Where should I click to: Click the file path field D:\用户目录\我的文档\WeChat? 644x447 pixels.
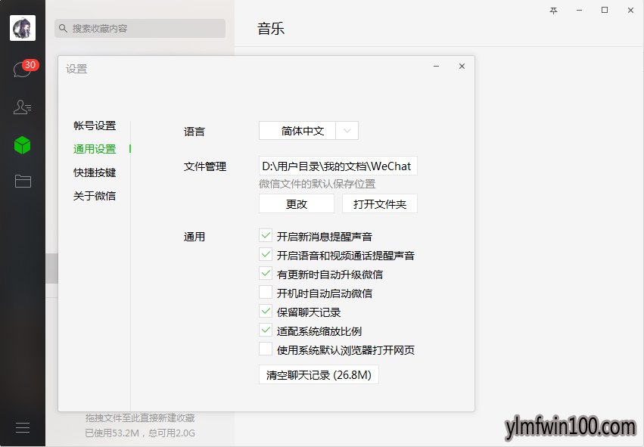[338, 166]
